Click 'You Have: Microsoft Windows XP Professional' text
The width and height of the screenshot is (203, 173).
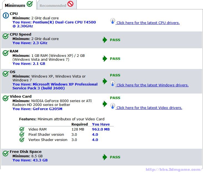point(55,84)
